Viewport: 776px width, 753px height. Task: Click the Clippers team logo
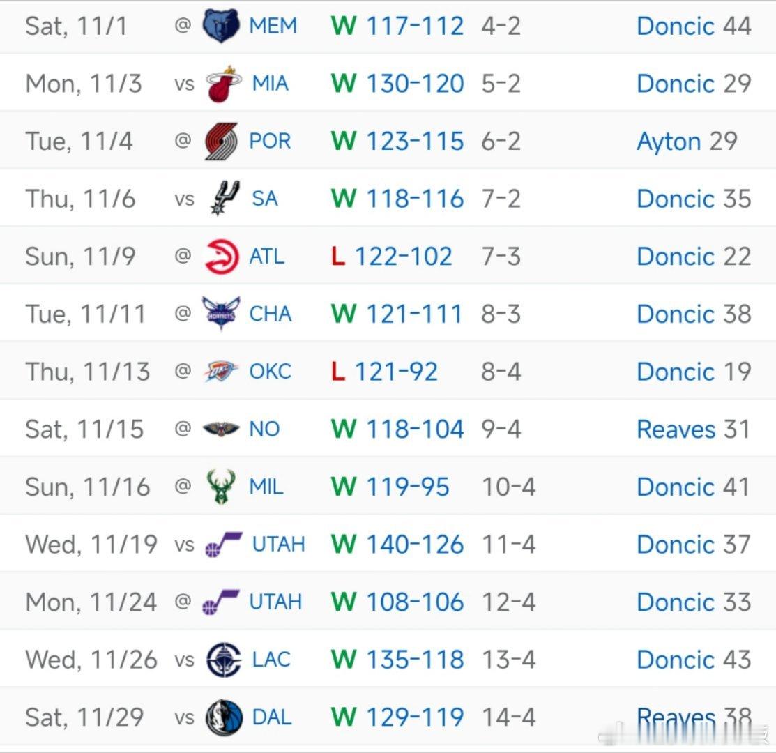point(224,660)
